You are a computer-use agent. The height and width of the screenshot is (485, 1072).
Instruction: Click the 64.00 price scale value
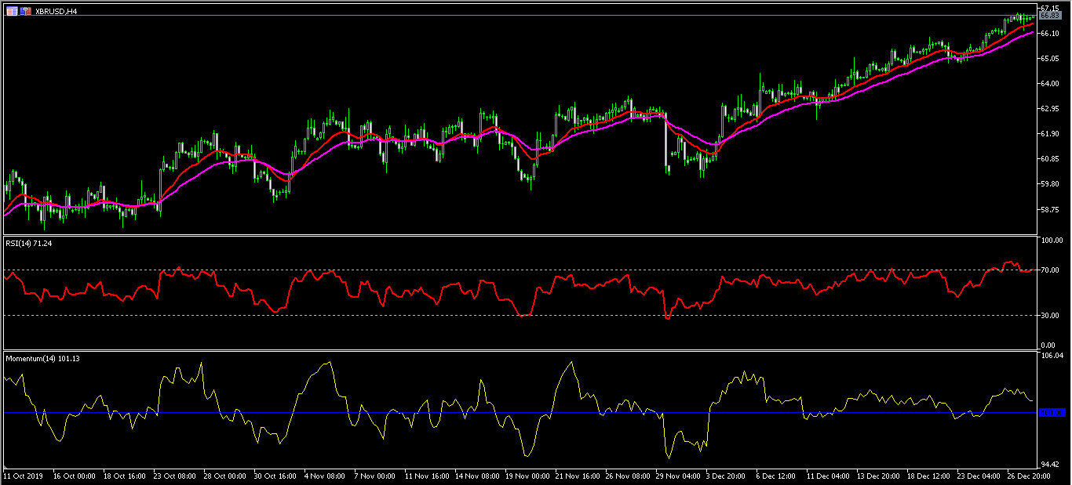(x=1049, y=83)
